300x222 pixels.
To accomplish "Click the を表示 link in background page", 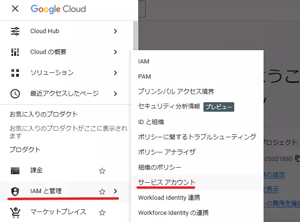I will tap(271, 189).
